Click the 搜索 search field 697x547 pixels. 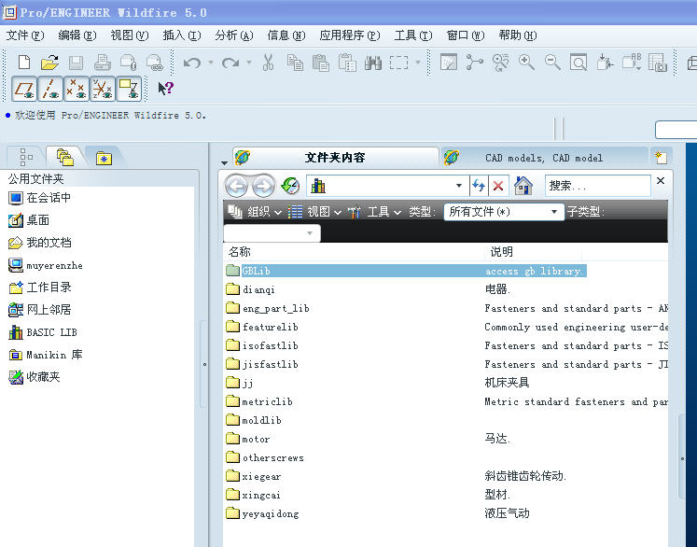[598, 186]
